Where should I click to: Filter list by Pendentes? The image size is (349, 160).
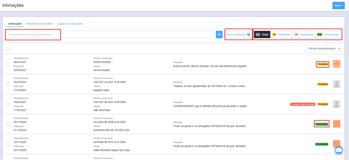point(281,34)
